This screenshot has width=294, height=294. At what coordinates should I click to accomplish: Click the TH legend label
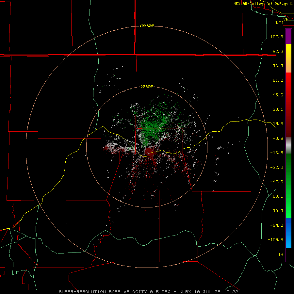pyautogui.click(x=281, y=254)
